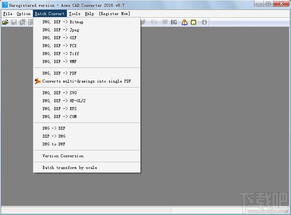Pick DWG, DXF -> WMF

point(87,61)
